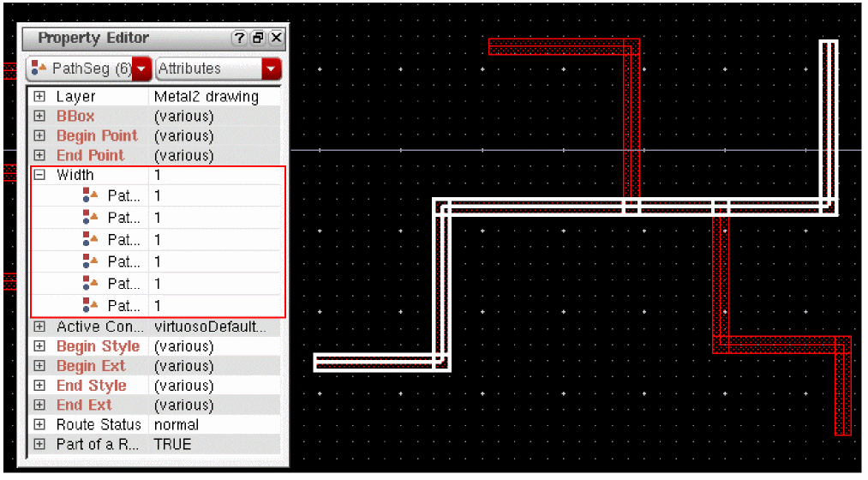Click the 'Layer' property label
The image size is (868, 480).
(76, 97)
